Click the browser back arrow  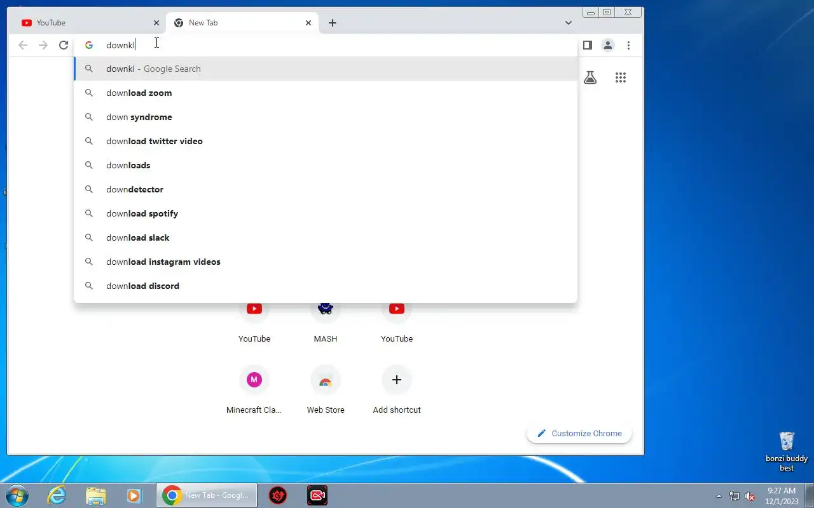pos(23,45)
